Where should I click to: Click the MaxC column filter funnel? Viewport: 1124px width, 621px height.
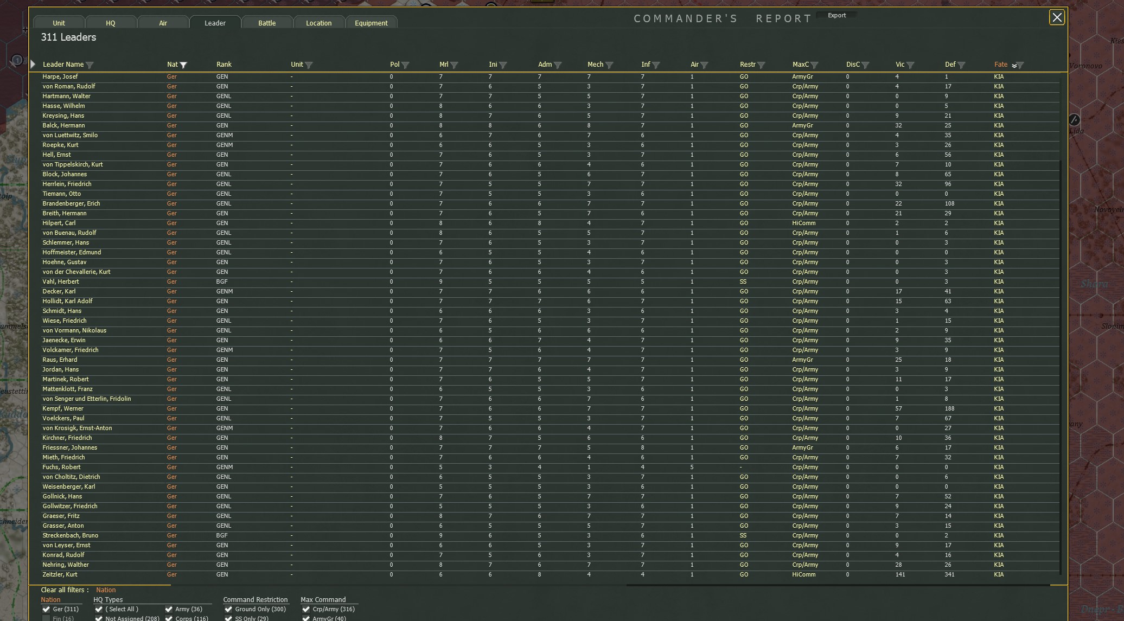click(814, 65)
